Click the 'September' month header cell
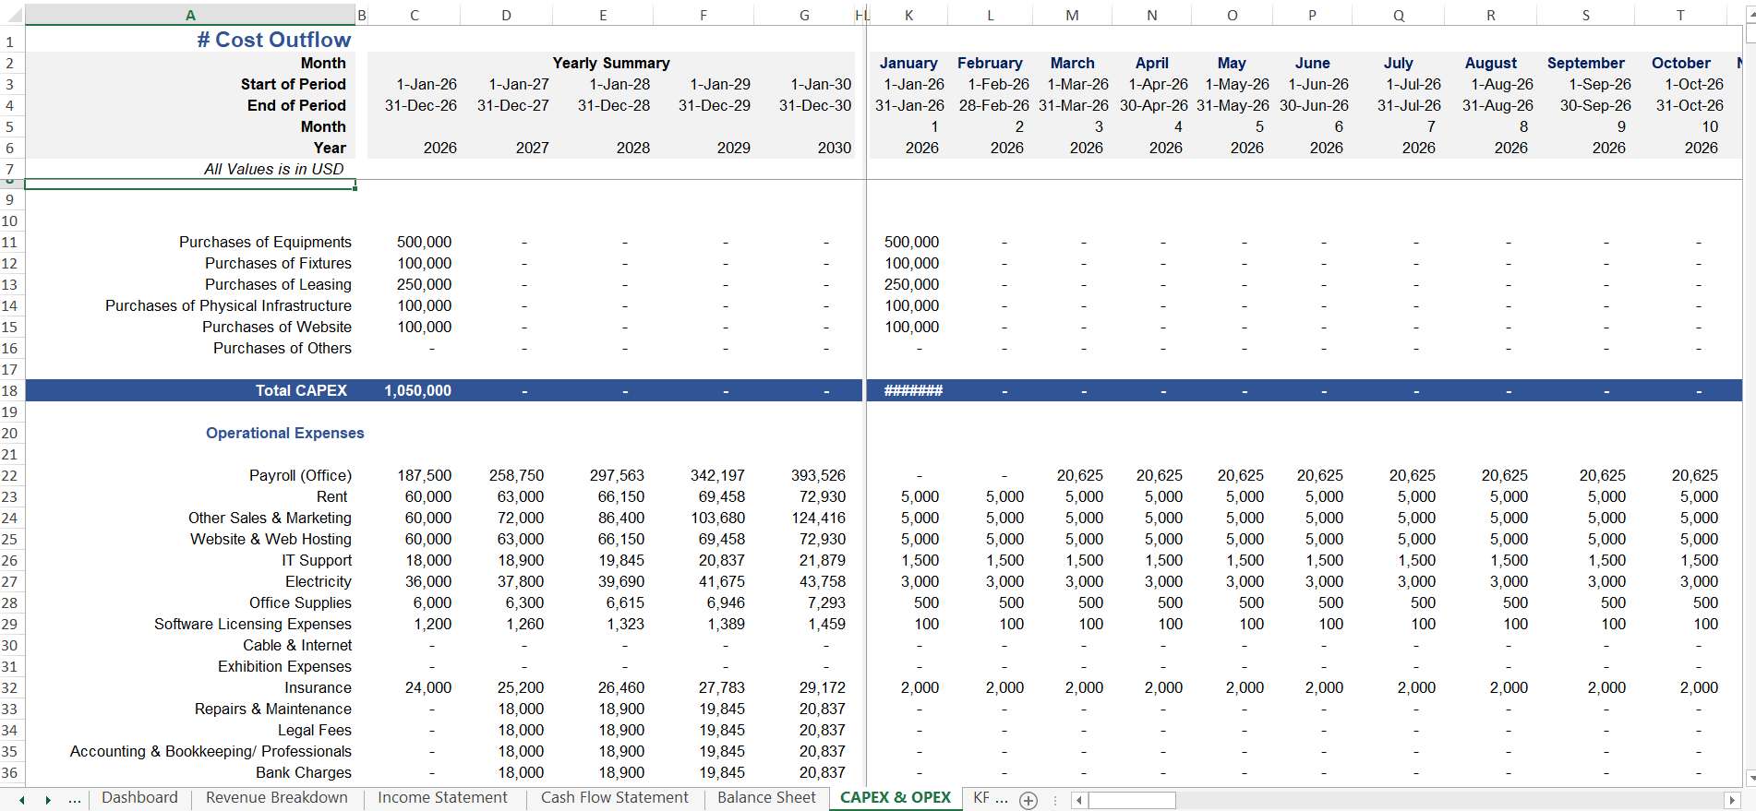 tap(1586, 63)
